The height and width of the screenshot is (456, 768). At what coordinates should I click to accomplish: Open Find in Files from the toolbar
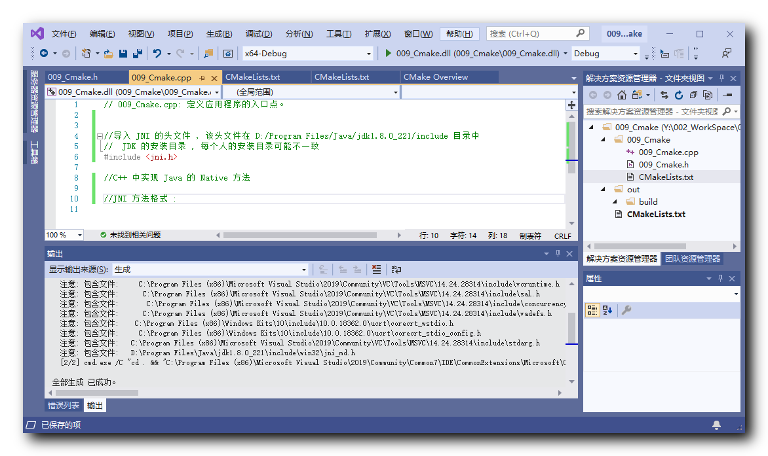click(208, 53)
